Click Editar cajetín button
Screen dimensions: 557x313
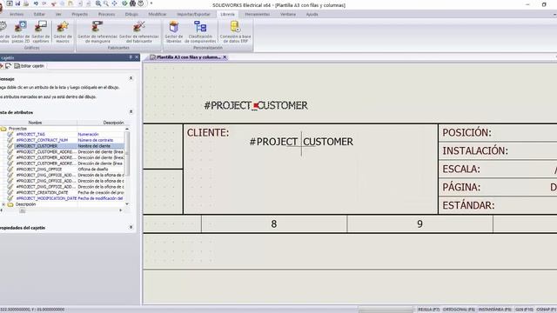click(x=29, y=66)
